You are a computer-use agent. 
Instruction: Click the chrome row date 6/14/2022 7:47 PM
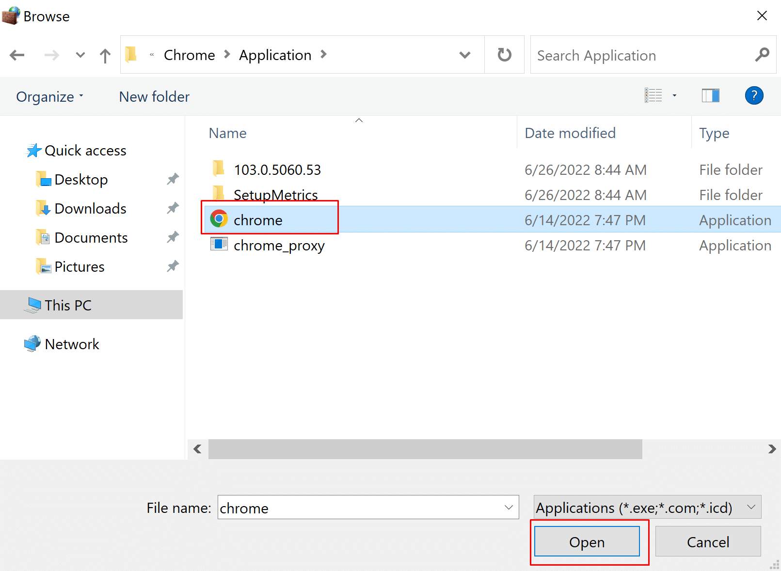[585, 220]
